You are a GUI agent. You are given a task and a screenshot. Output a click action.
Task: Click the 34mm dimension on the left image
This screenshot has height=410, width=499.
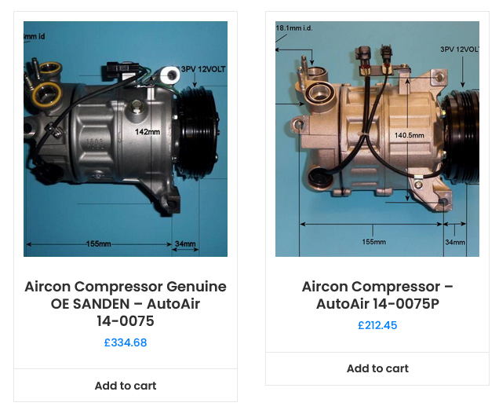tap(185, 243)
